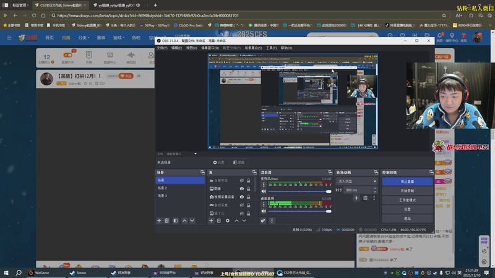Viewport: 495px width, 278px height.
Task: Mute the 桌面音频 speaker icon
Action: [x=264, y=211]
